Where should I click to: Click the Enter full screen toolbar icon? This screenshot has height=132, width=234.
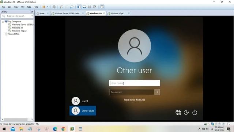(89, 7)
